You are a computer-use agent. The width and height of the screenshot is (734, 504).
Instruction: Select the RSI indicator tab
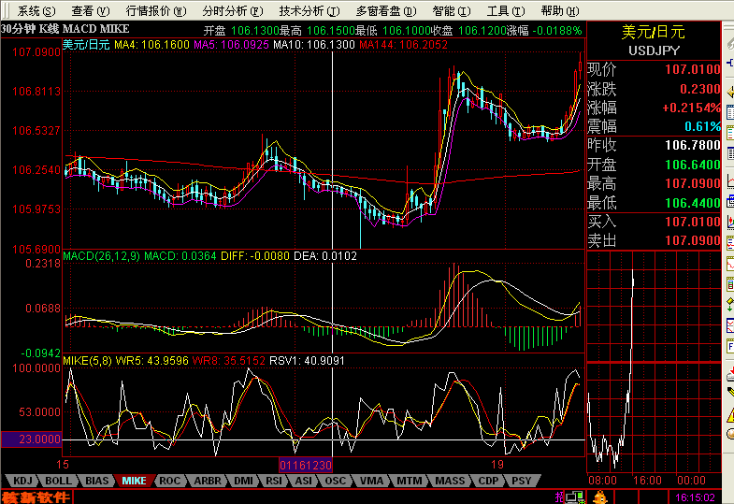[x=274, y=481]
